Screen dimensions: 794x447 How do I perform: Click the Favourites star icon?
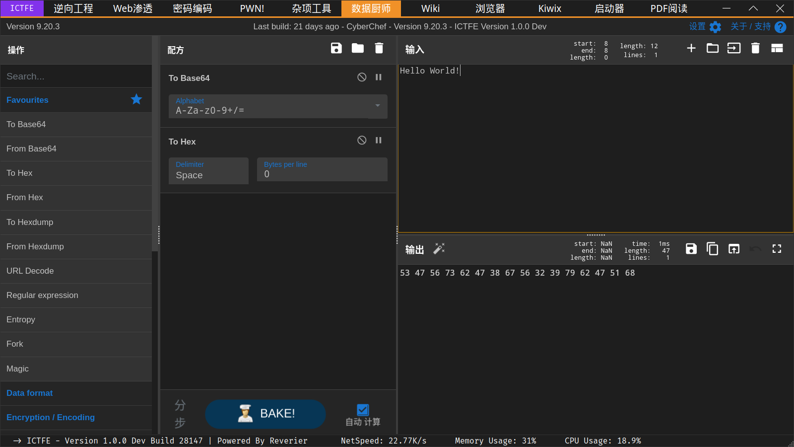click(136, 99)
